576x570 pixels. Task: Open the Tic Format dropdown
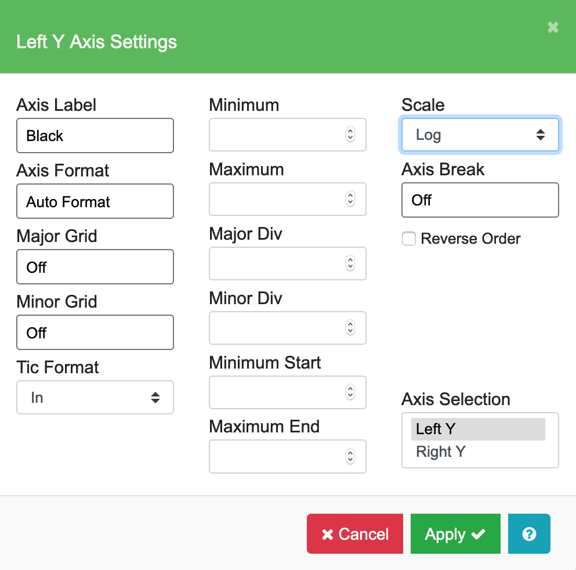coord(95,398)
